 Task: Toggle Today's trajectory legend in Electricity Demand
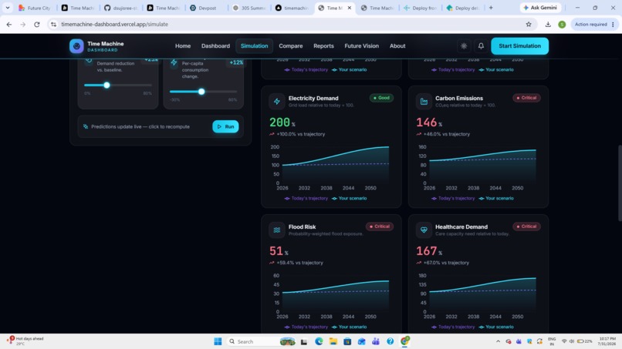pyautogui.click(x=306, y=198)
